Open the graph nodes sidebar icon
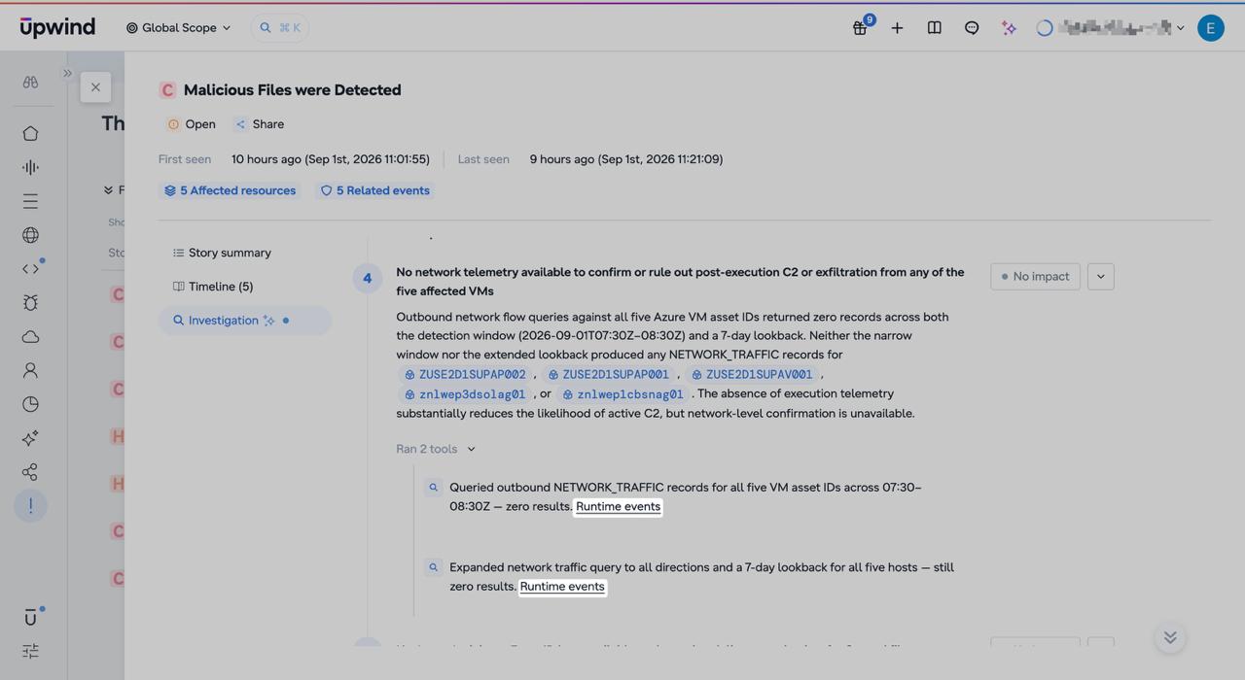1245x680 pixels. 30,472
